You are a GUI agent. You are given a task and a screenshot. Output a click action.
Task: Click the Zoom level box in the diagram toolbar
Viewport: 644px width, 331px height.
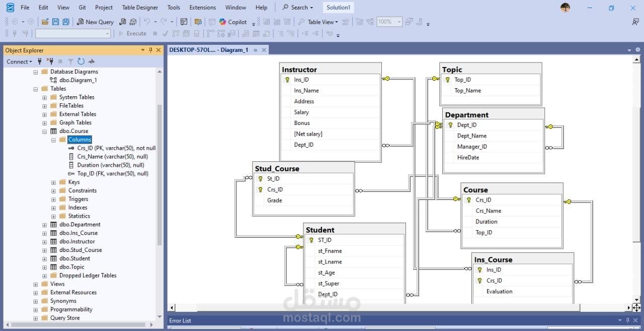coord(386,22)
